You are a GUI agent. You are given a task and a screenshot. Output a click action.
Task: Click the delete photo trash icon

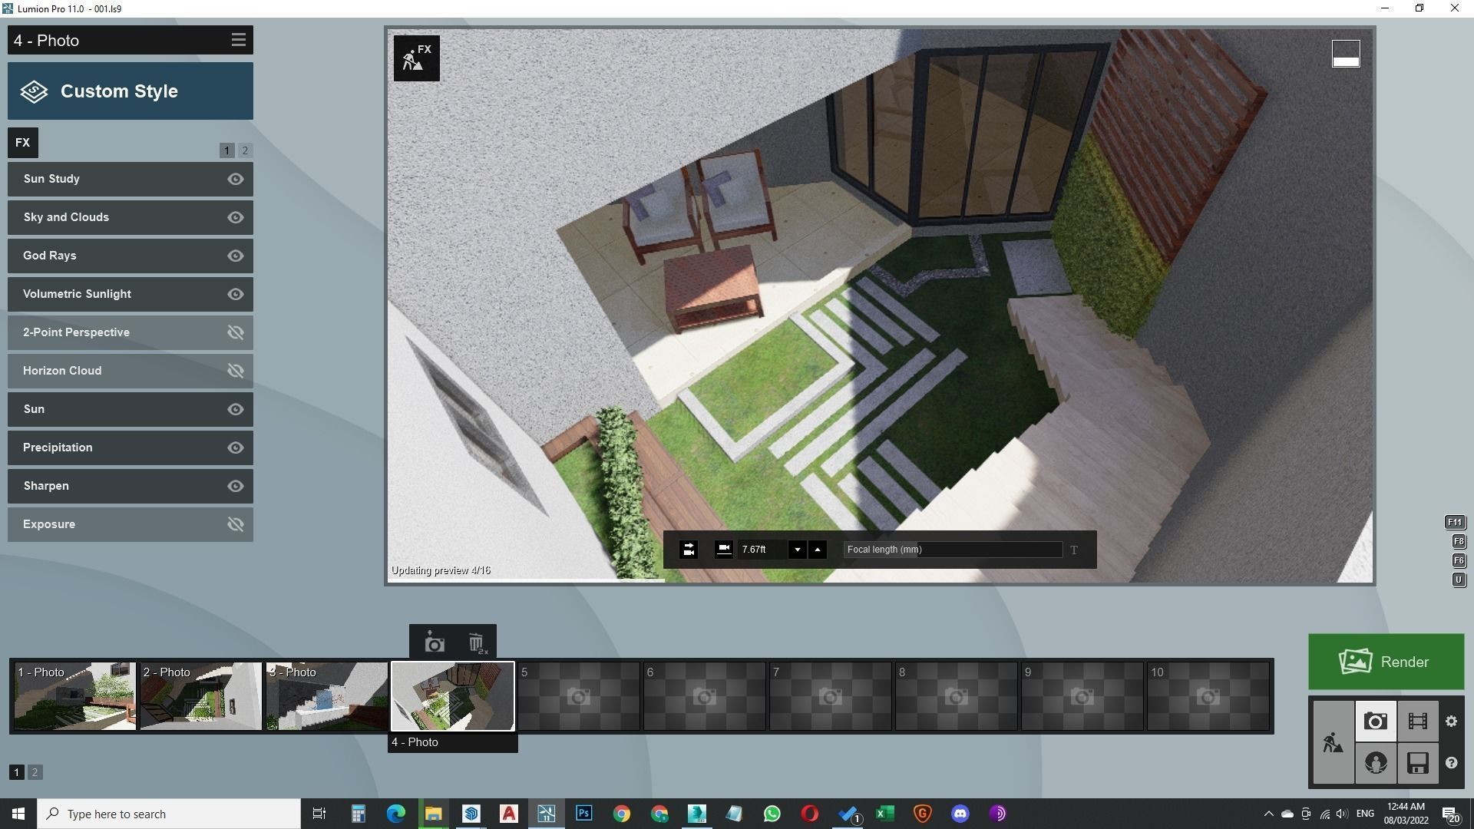pos(477,643)
